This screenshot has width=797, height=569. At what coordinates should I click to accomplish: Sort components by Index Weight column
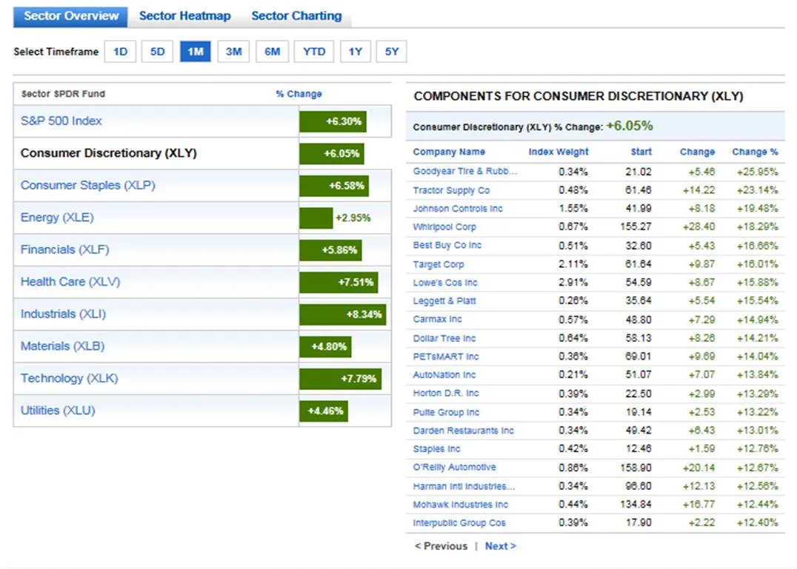coord(558,152)
